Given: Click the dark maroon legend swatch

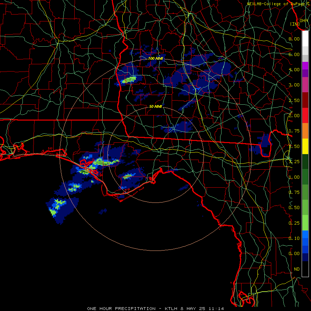Looking at the screenshot, I should point(305,100).
